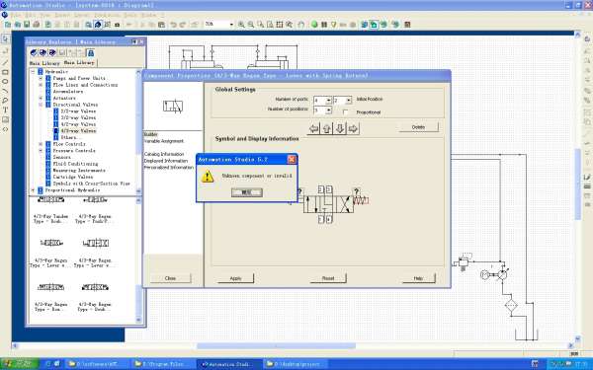
Task: Expand Flow Lines and Connections node
Action: tap(41, 85)
